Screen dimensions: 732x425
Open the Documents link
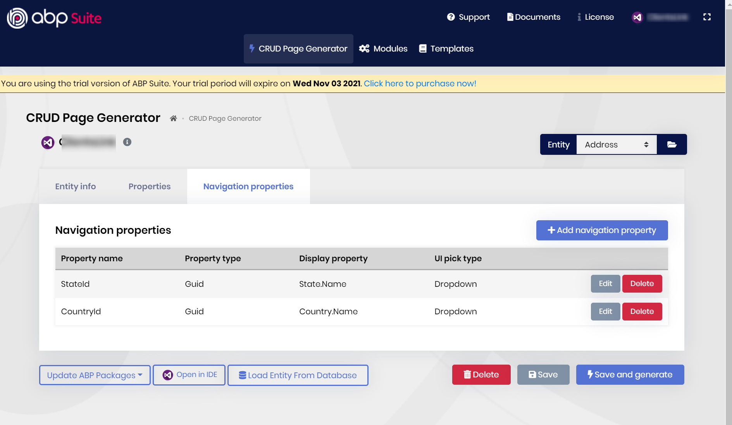(534, 17)
